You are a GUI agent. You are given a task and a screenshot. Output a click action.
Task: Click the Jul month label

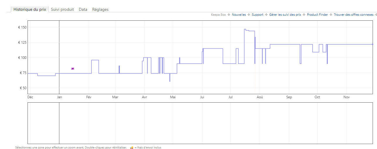coord(231,97)
